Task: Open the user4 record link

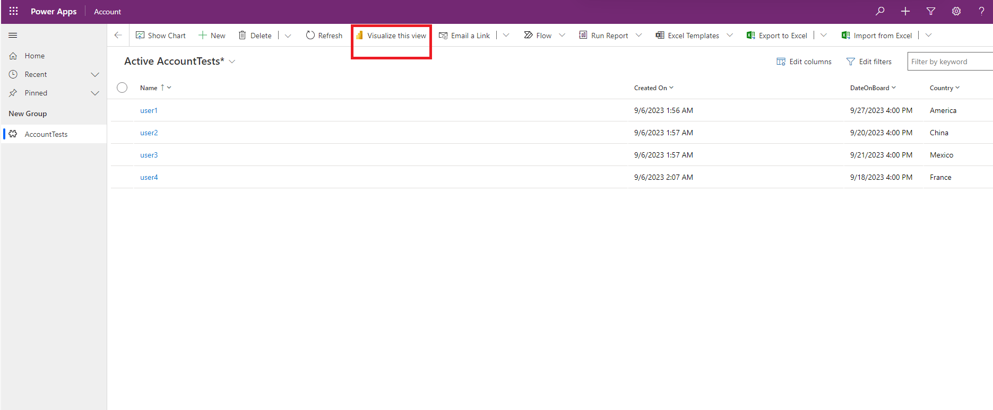Action: click(x=149, y=177)
